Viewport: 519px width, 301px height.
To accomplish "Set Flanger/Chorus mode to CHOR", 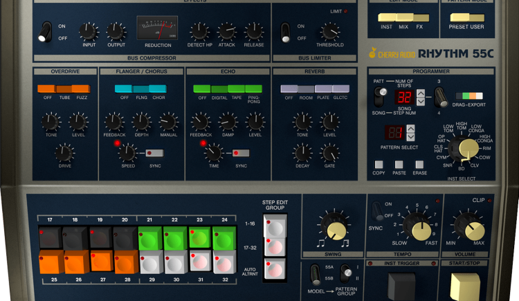I will coord(158,89).
